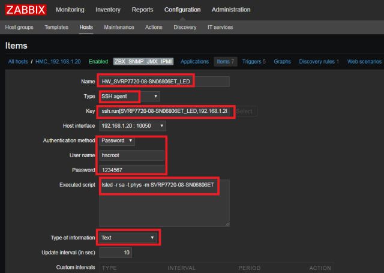Expand the Authentication method dropdown
Viewport: 384px width, 273px height.
(117, 140)
